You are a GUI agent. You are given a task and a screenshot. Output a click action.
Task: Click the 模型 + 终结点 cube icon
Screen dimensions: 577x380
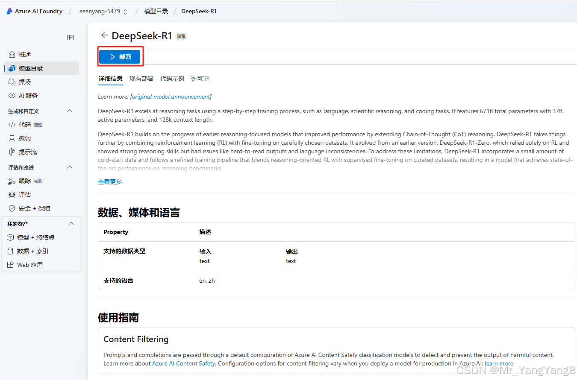pos(10,237)
